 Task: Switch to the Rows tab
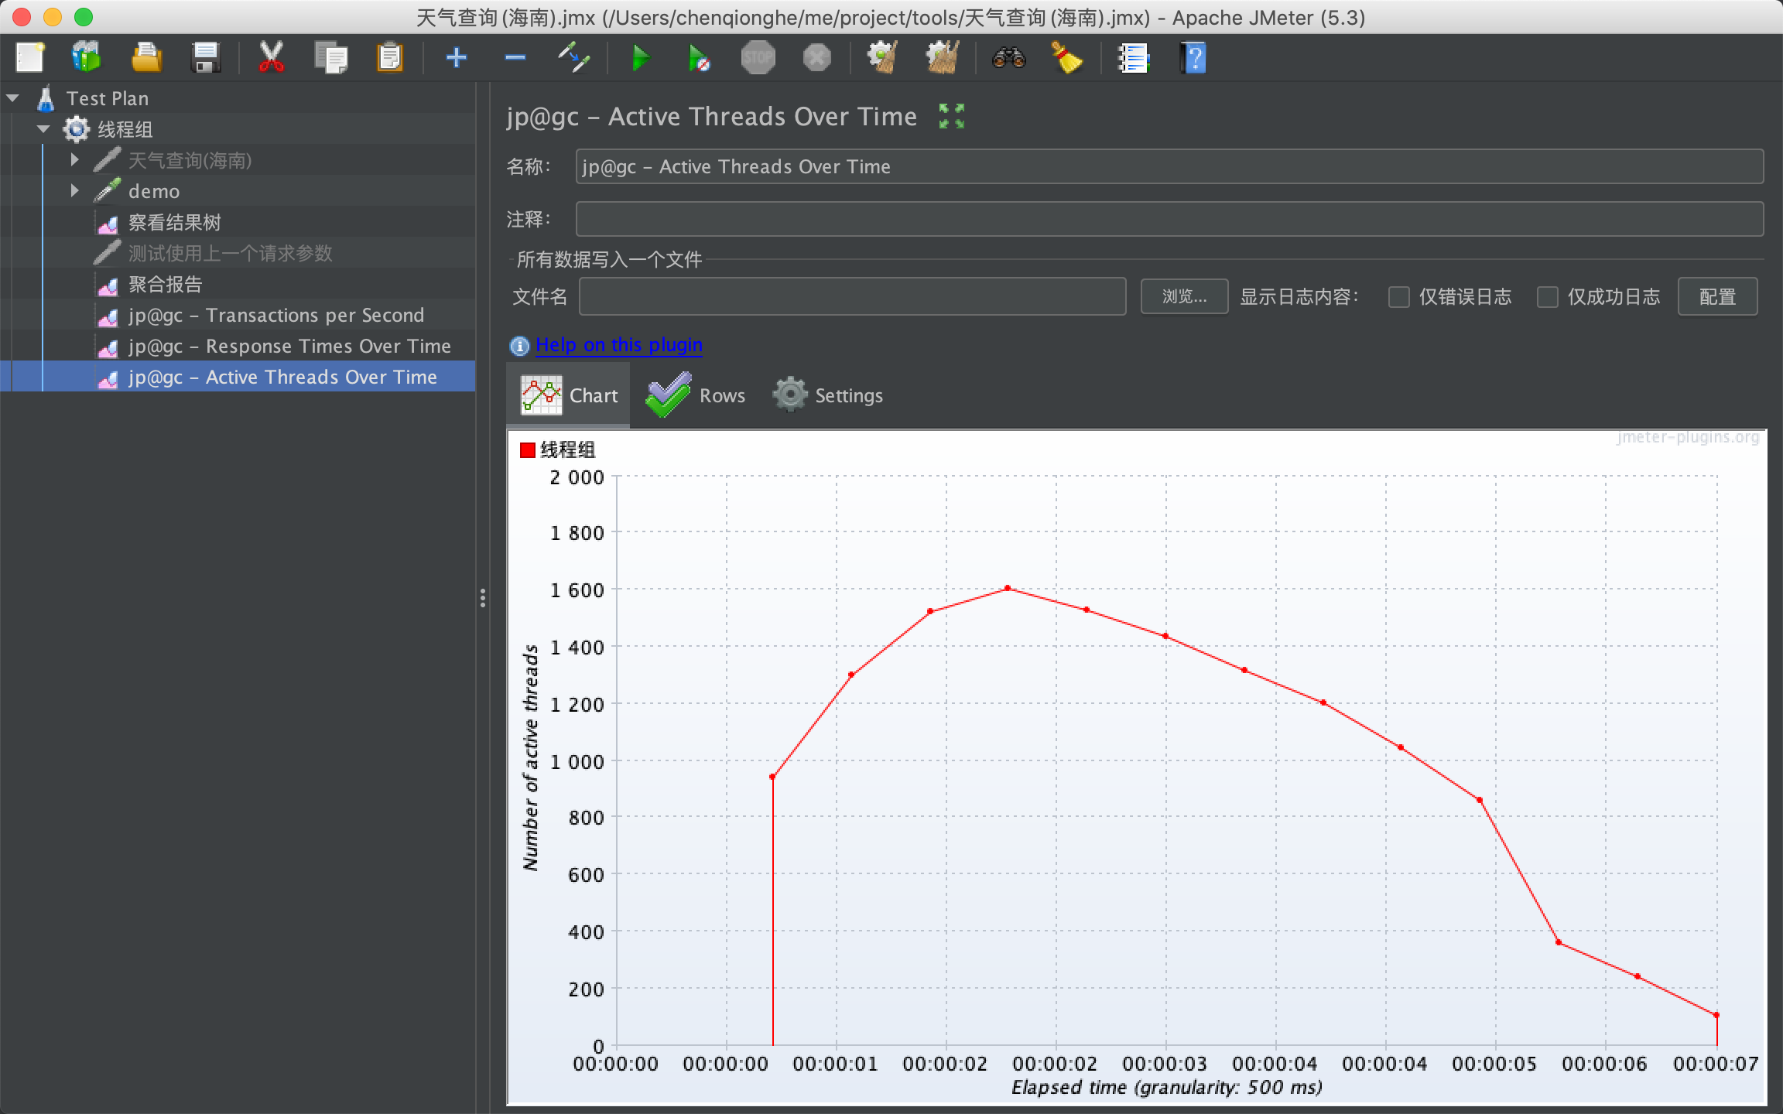[696, 395]
